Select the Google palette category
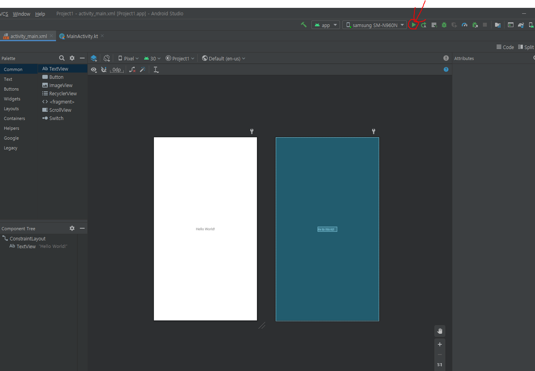This screenshot has height=371, width=535. tap(19, 138)
